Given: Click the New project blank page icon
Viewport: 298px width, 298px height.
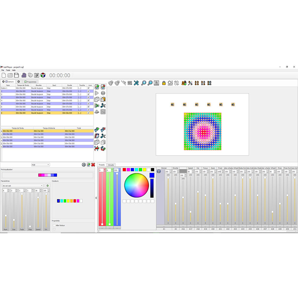Looking at the screenshot, I should [x=4, y=75].
